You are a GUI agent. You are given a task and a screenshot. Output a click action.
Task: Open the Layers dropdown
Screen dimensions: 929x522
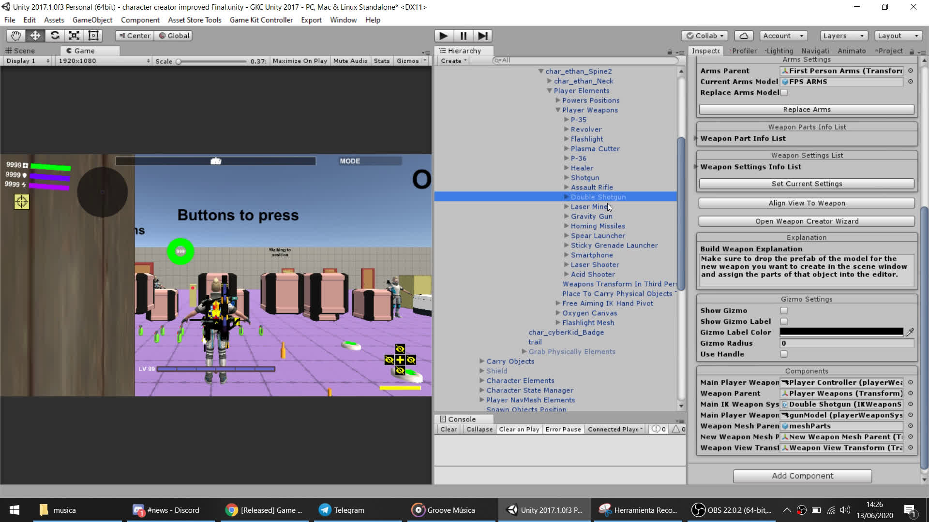(843, 36)
